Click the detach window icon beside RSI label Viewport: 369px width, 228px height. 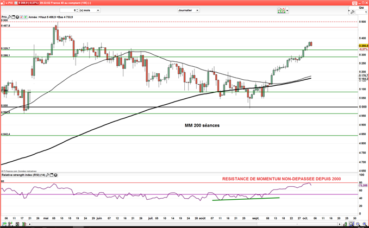(52, 175)
